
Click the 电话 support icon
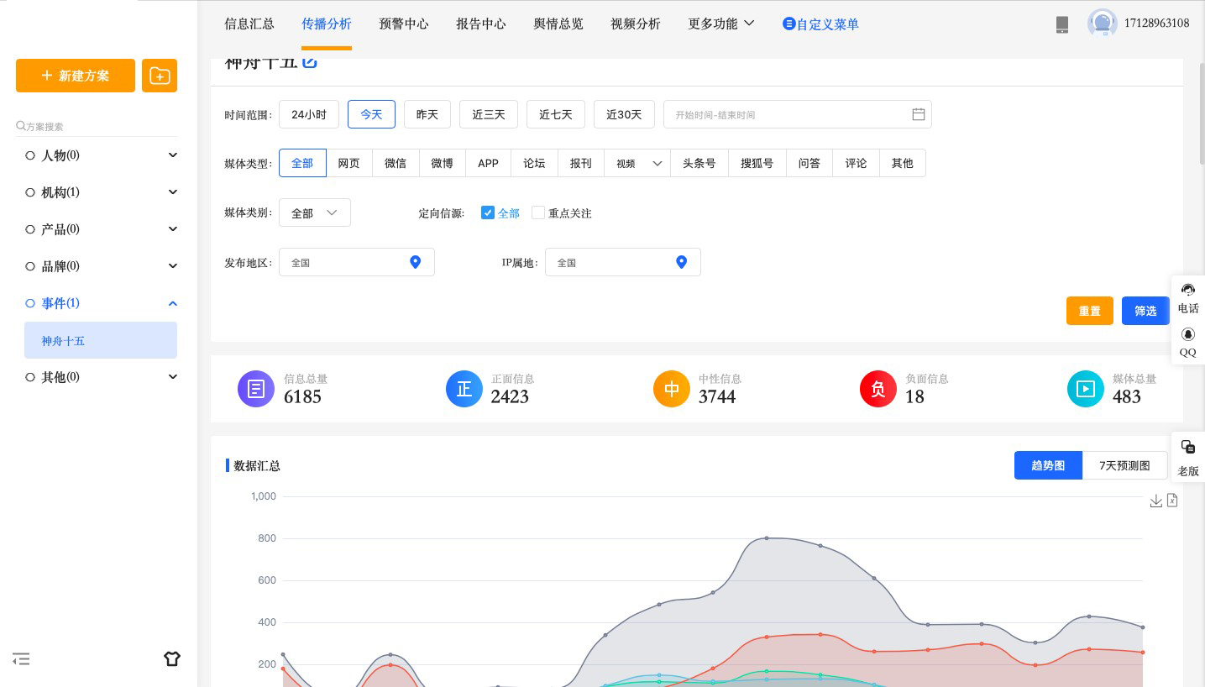tap(1188, 297)
